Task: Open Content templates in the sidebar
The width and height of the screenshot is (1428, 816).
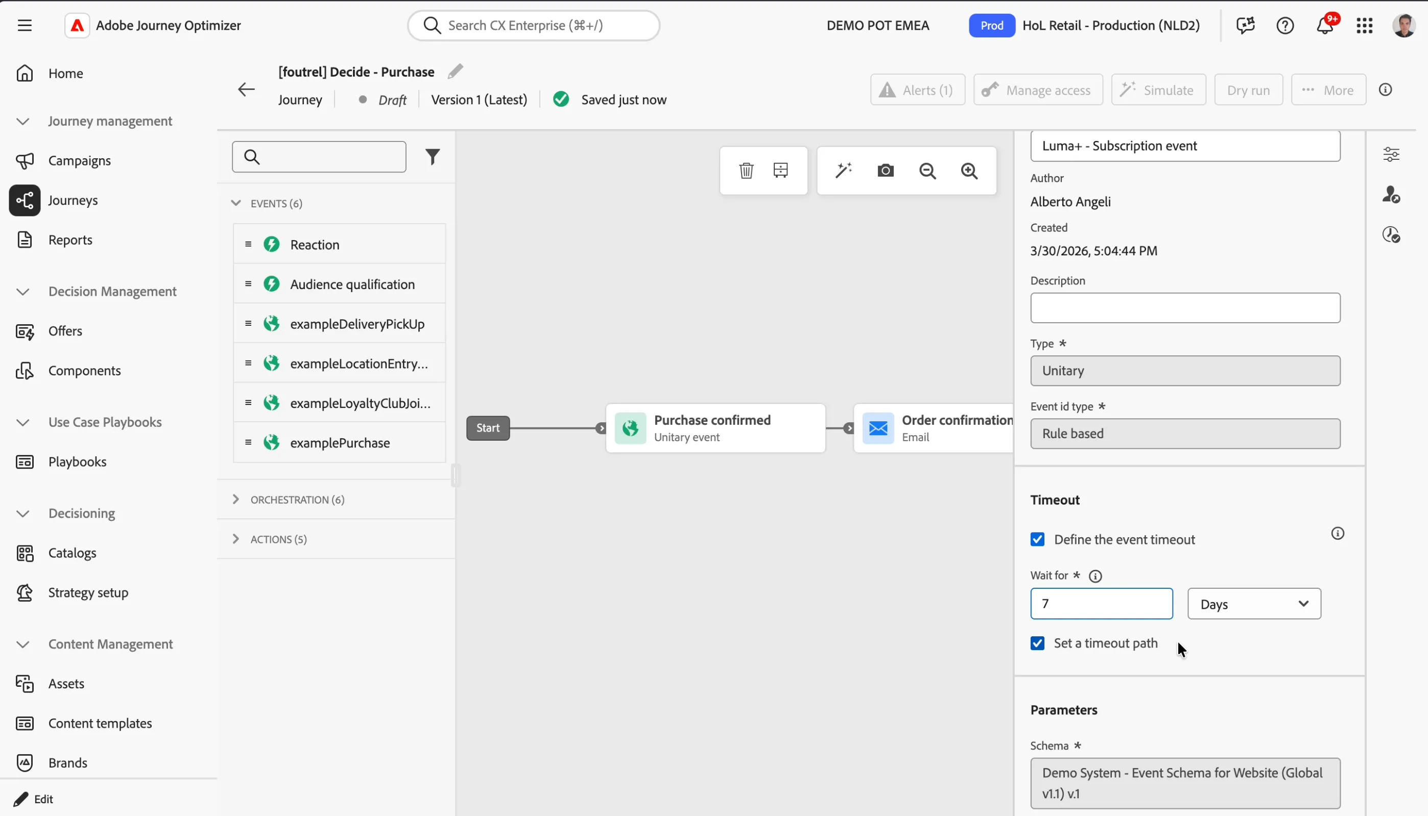Action: [100, 724]
